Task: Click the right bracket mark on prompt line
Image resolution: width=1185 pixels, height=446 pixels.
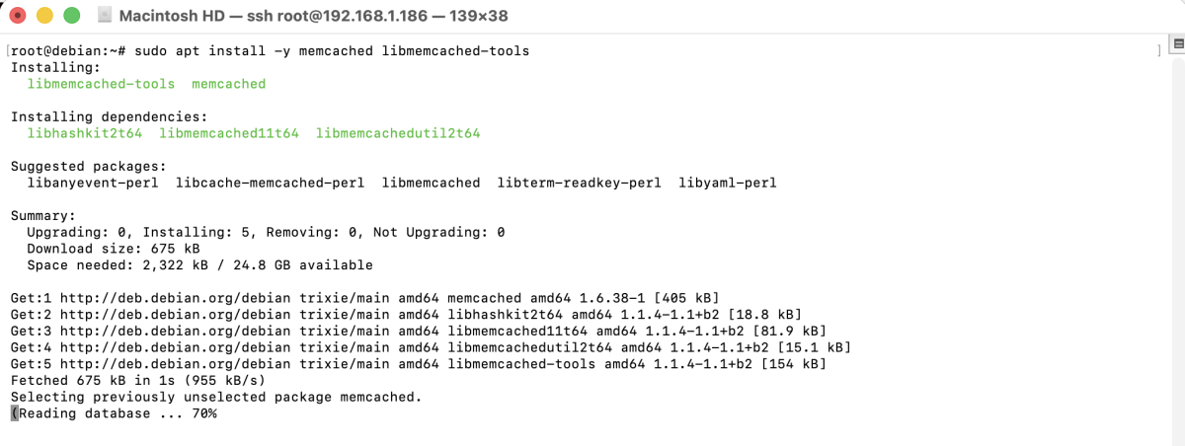Action: [x=1159, y=50]
